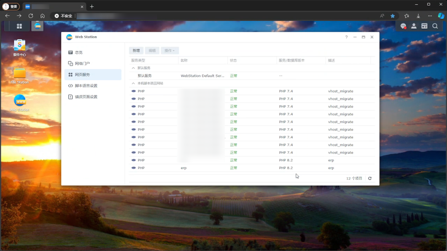This screenshot has height=251, width=447.
Task: Open the Web Station help question mark
Action: [346, 37]
